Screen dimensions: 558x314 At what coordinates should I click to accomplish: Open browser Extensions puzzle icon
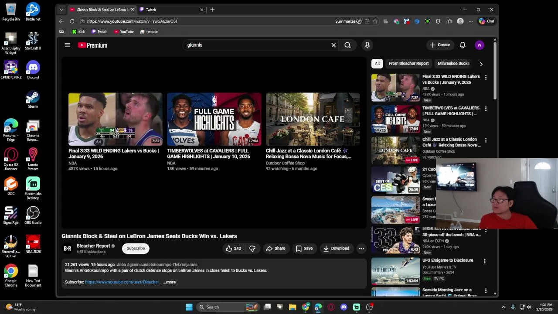(438, 21)
